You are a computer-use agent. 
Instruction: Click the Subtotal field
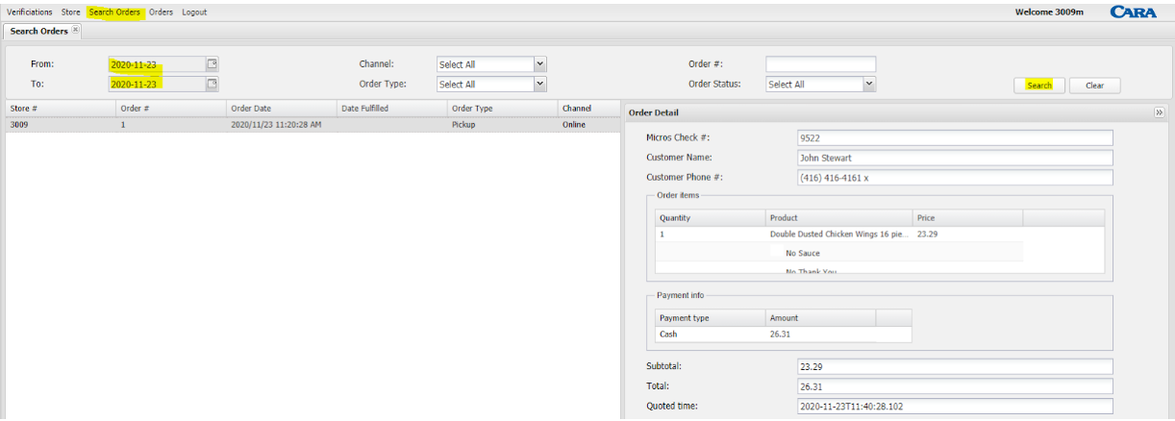[955, 366]
